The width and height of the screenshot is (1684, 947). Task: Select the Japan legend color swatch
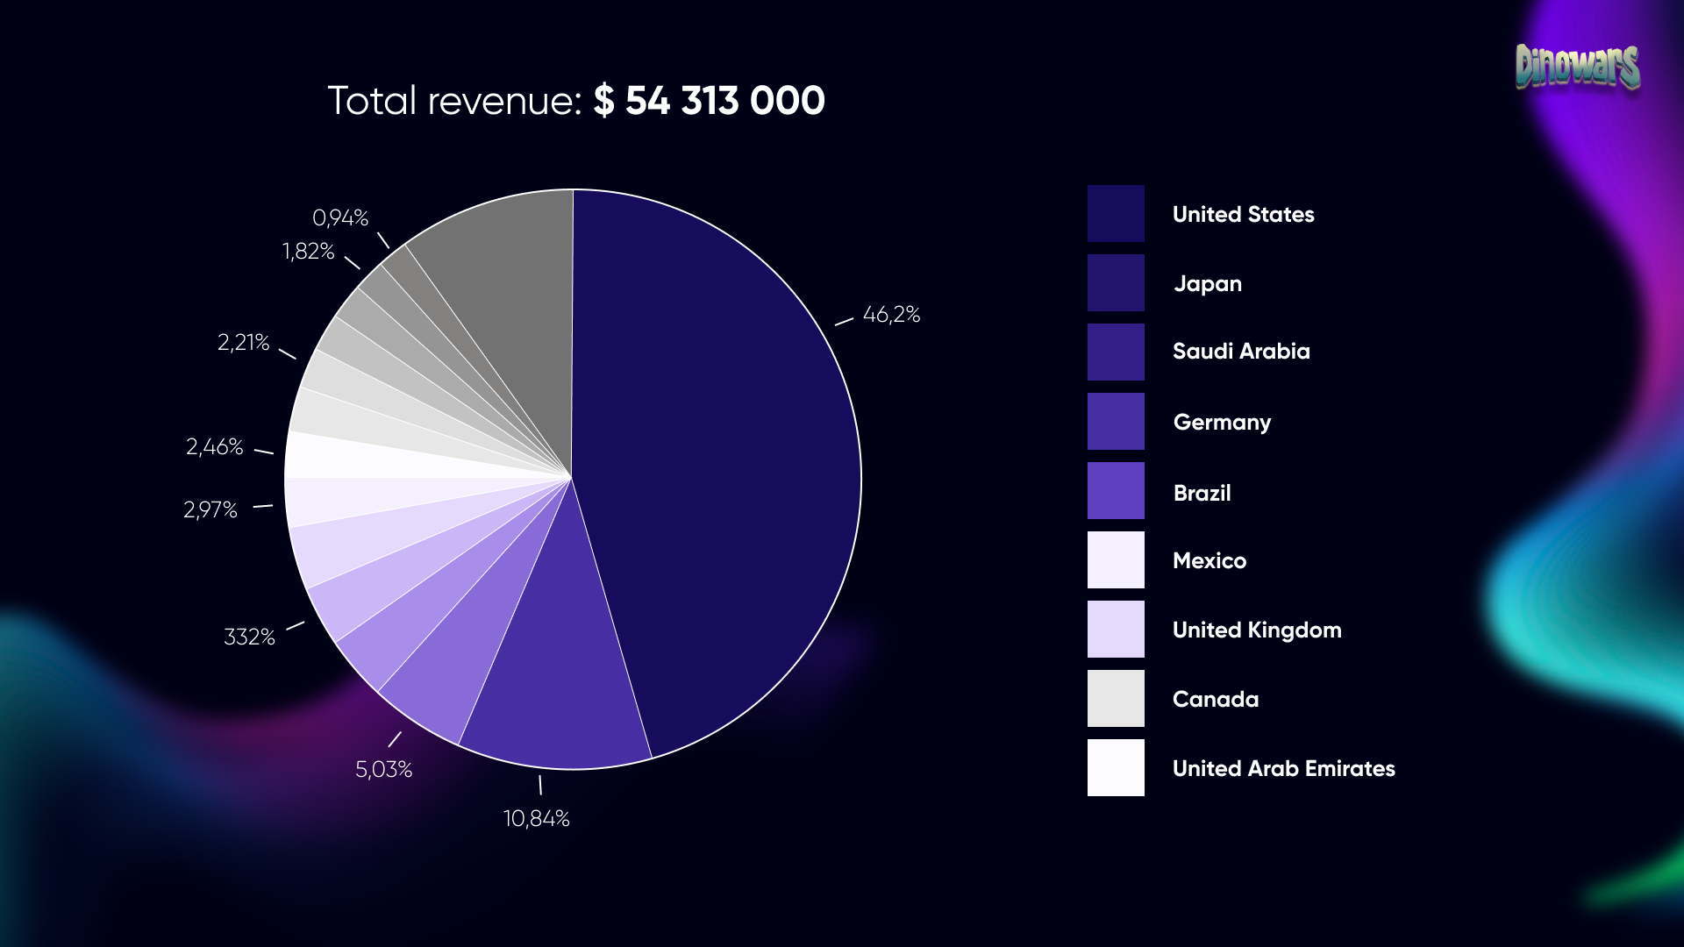[x=1116, y=282]
